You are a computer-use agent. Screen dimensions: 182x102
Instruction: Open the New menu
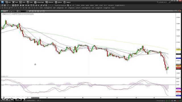pos(8,2)
